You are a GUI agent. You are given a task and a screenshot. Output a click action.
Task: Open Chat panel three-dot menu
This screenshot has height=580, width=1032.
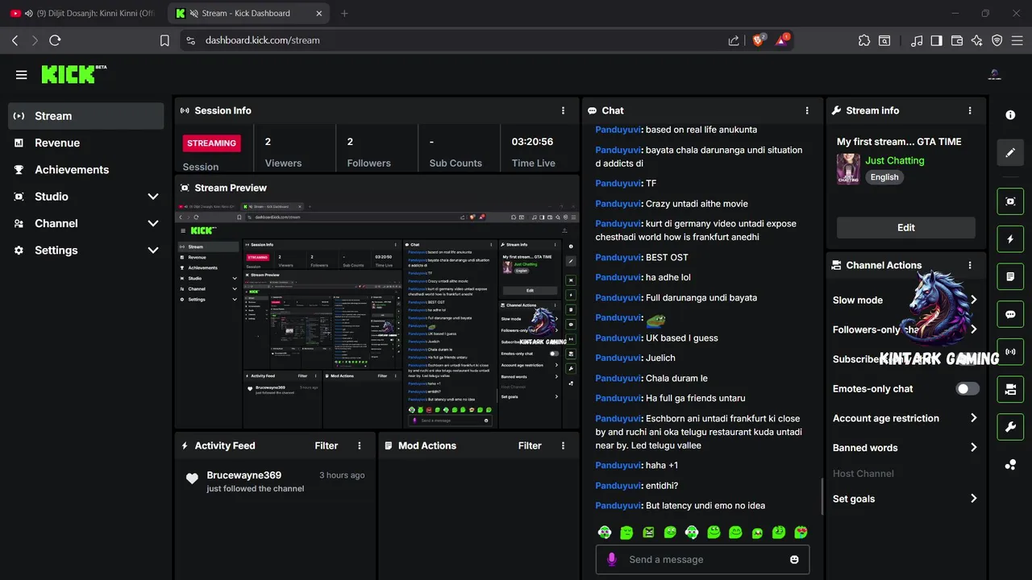click(807, 110)
